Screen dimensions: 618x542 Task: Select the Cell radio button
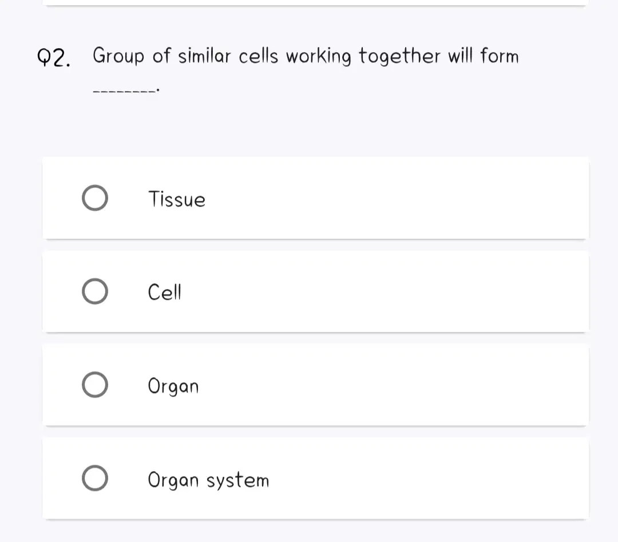95,291
